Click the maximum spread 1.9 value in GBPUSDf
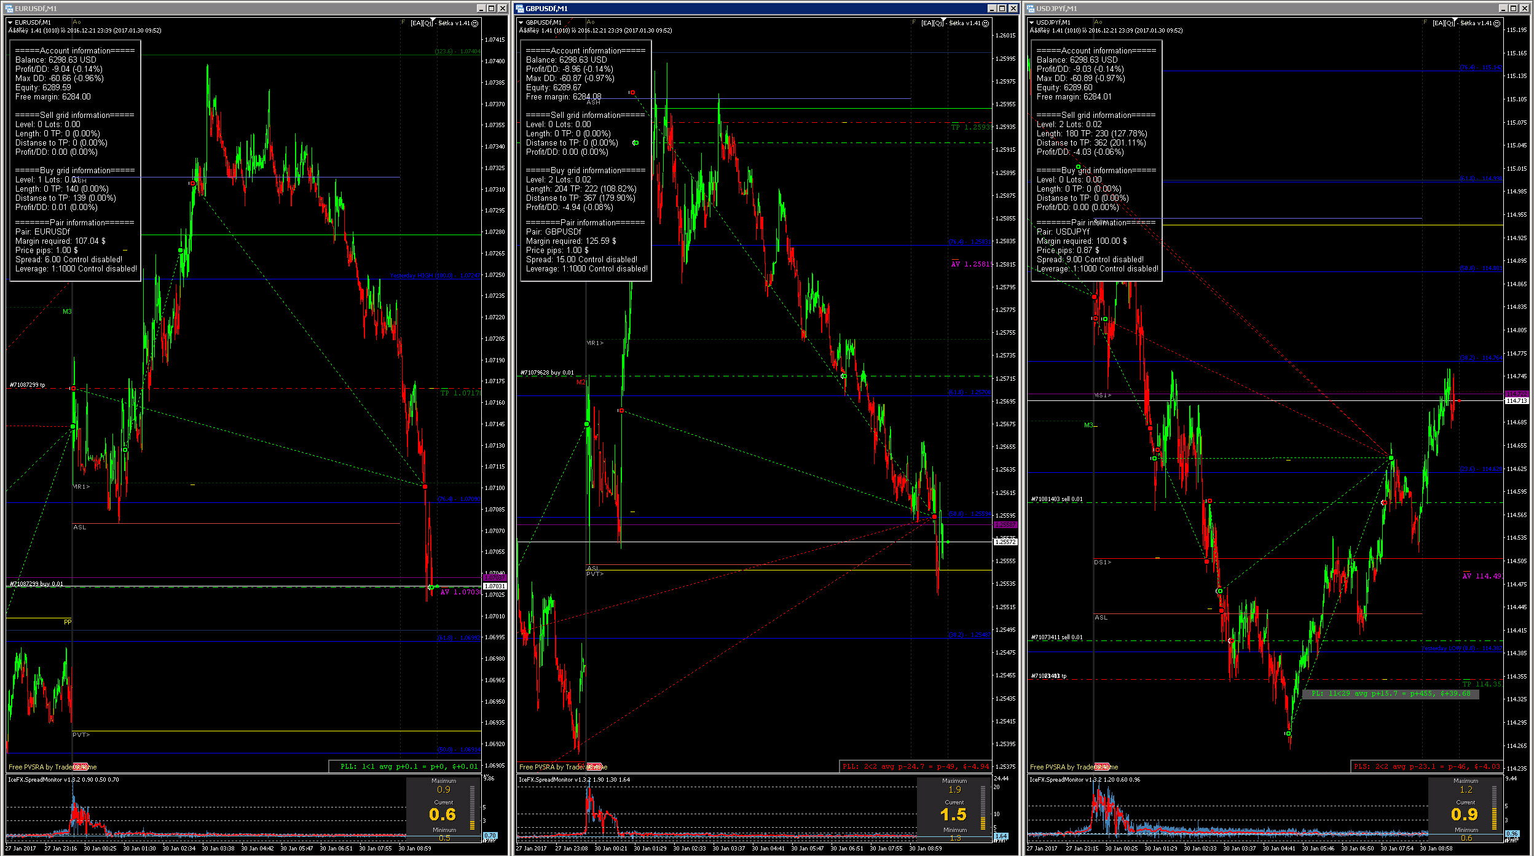Screen dimensions: 1534x856 tap(954, 790)
